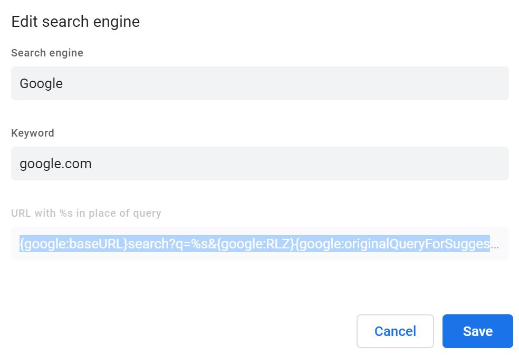519x356 pixels.
Task: Click the Save button
Action: click(477, 331)
